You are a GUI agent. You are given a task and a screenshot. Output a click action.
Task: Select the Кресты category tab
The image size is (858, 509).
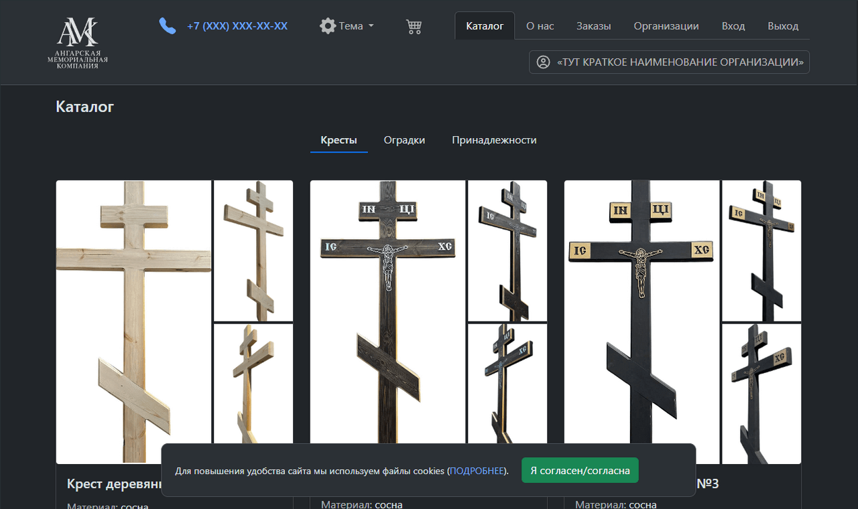tap(339, 140)
